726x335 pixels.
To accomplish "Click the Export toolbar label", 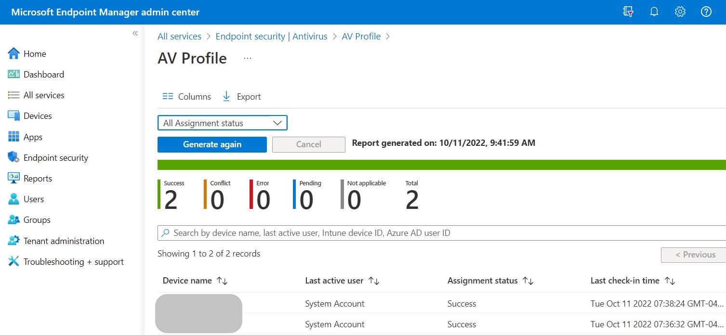I will pyautogui.click(x=249, y=96).
